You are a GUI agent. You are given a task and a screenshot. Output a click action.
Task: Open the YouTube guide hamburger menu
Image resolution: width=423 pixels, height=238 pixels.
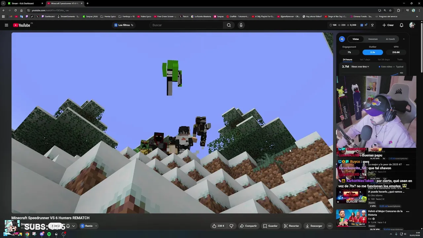pos(6,25)
